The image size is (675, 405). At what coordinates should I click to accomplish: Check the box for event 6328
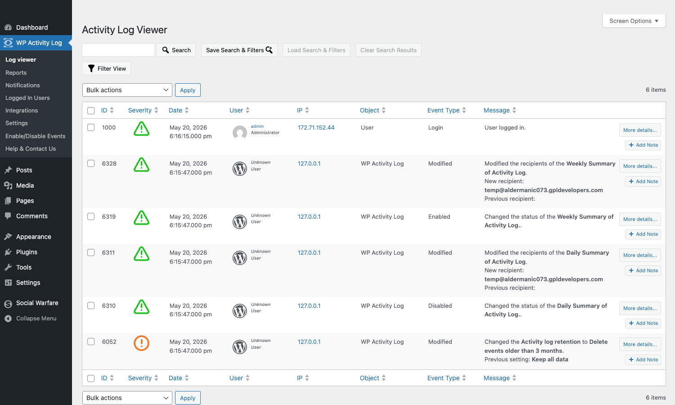click(91, 163)
